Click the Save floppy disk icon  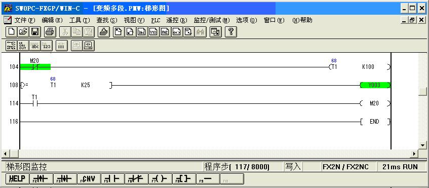tap(35, 32)
